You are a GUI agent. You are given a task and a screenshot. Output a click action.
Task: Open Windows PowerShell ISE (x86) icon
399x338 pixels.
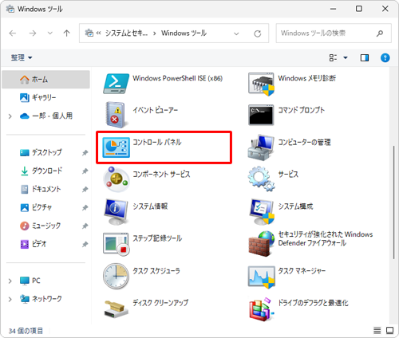117,84
